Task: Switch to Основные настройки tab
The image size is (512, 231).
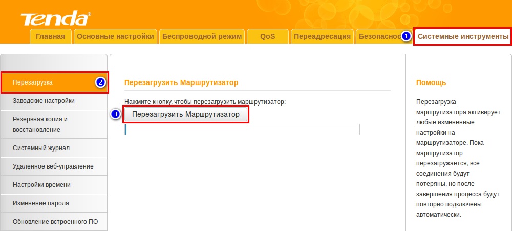Action: [115, 36]
